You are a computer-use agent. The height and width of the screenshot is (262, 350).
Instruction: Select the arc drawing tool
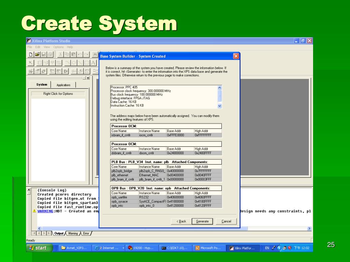click(x=67, y=63)
